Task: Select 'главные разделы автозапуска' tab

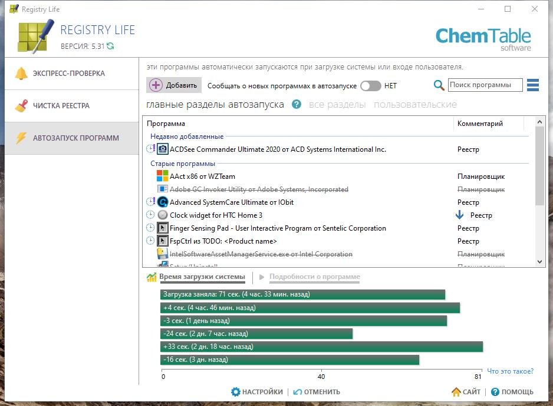Action: pos(215,105)
